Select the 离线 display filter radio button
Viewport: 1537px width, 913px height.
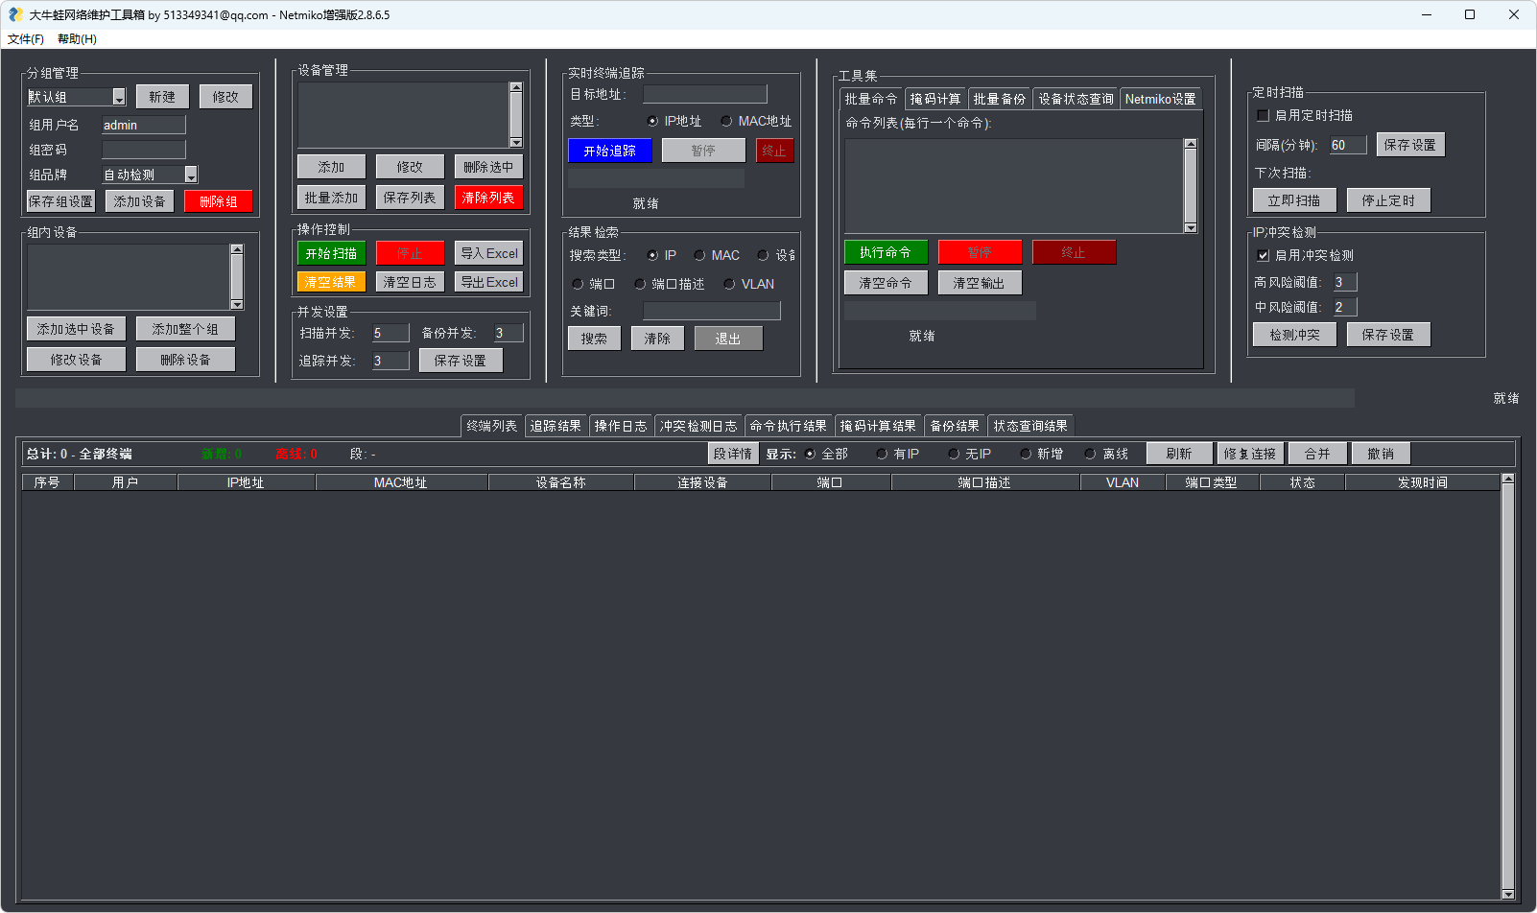click(x=1090, y=453)
